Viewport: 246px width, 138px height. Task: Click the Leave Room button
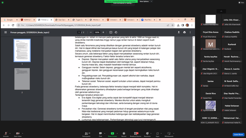coord(238,135)
